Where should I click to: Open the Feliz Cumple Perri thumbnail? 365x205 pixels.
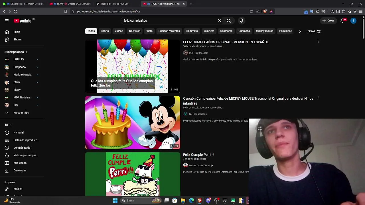pyautogui.click(x=133, y=174)
